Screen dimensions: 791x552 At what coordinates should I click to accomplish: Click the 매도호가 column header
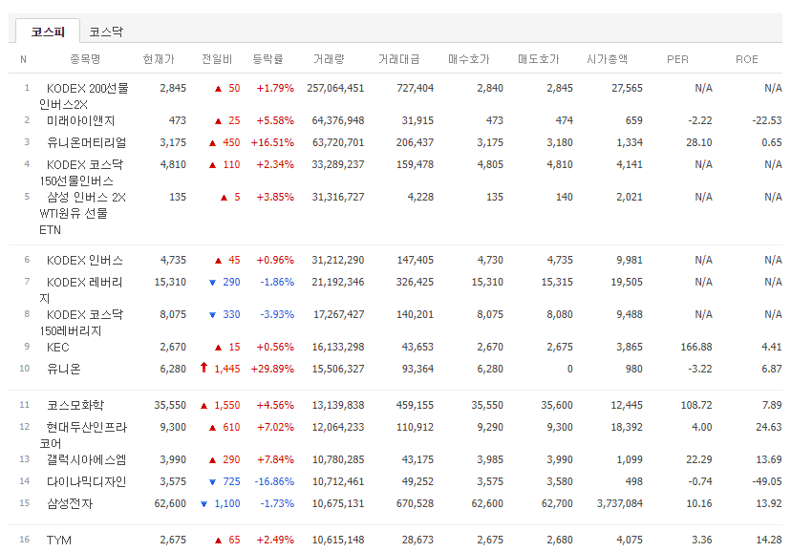click(538, 59)
